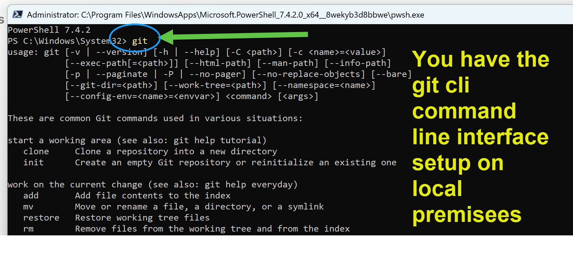573x254 pixels.
Task: Click 'Clone a repository into a new directory'
Action: [x=176, y=152]
